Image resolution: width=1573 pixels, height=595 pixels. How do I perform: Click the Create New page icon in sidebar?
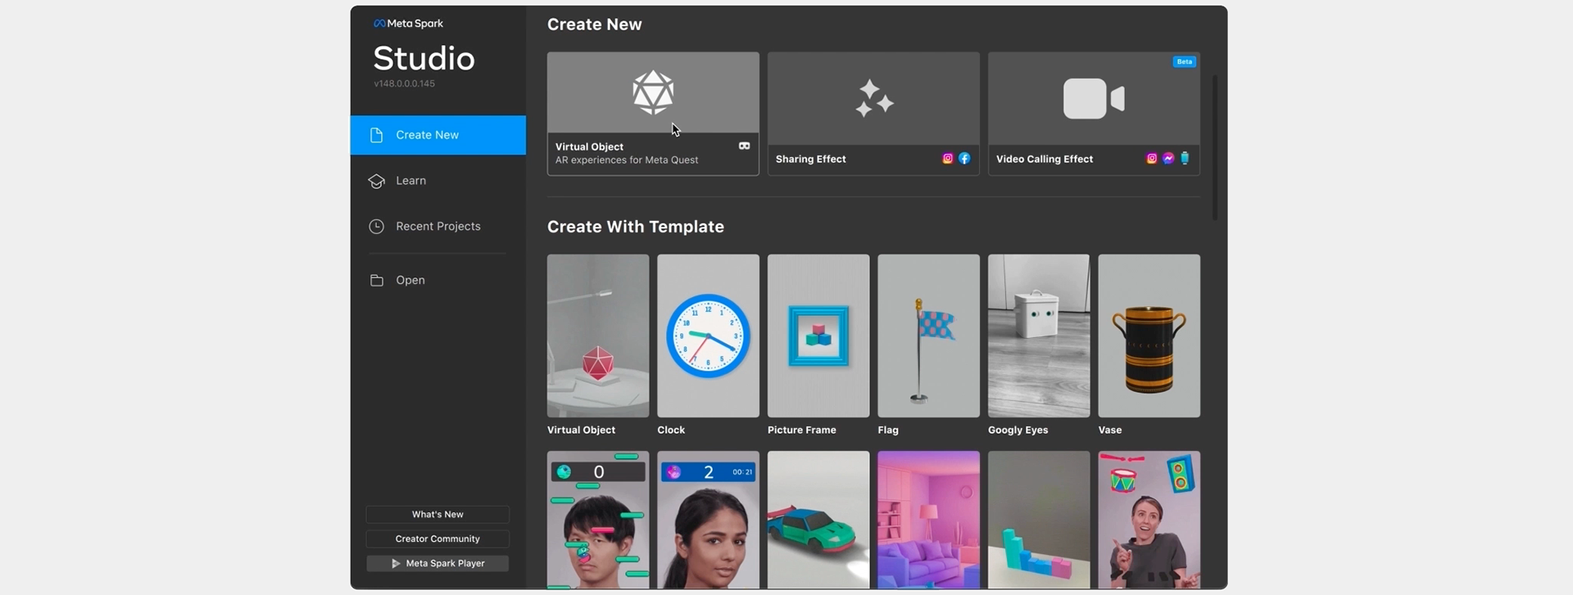point(376,135)
